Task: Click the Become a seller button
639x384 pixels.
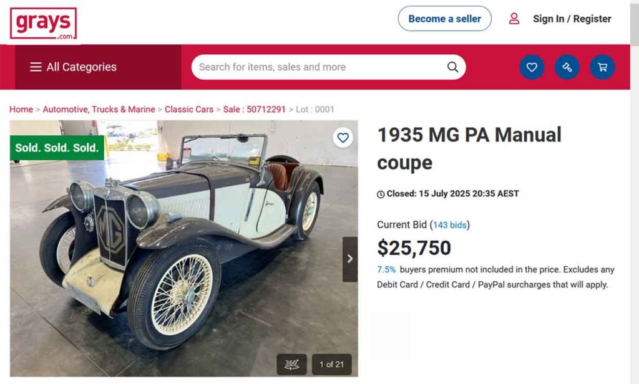Action: point(444,19)
